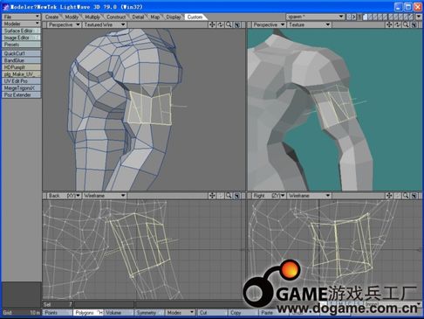Open Wireframe style dropdown in Right viewport
Screen dimensions: 424x319
pyautogui.click(x=309, y=196)
